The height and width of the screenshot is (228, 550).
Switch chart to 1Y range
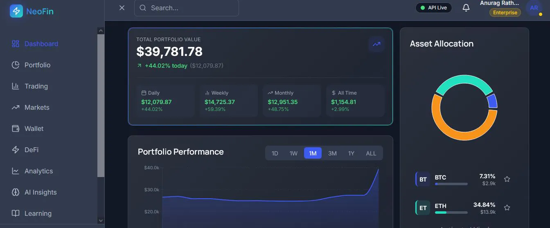351,153
